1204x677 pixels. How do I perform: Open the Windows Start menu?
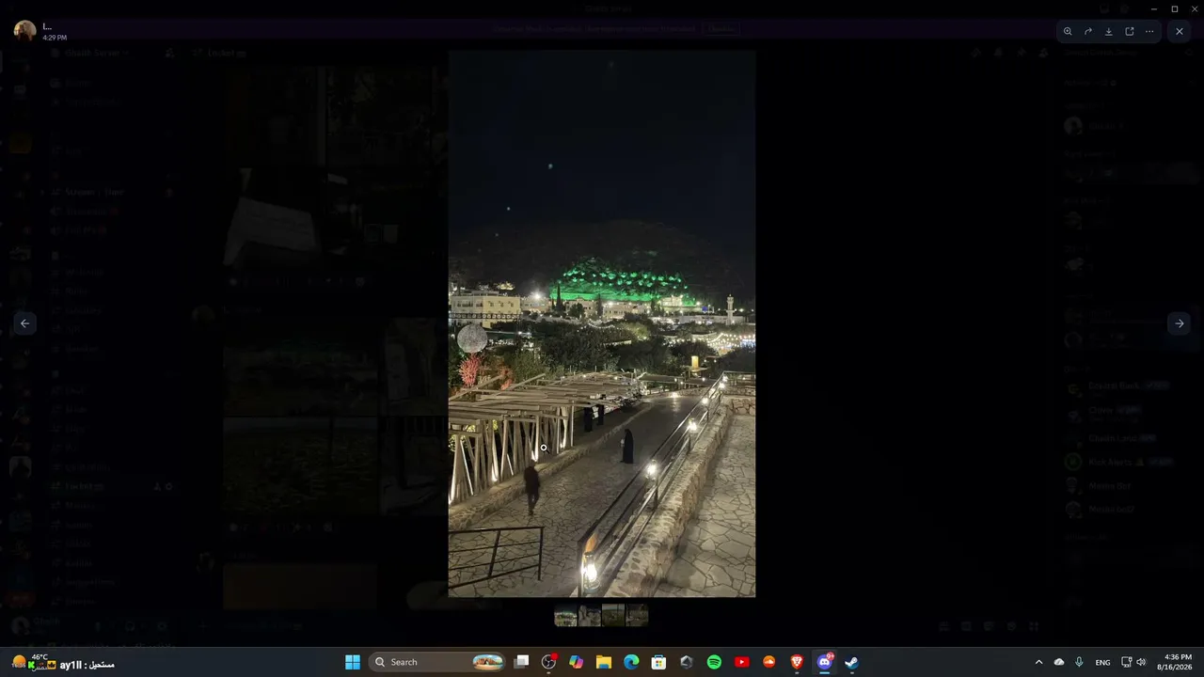(353, 662)
